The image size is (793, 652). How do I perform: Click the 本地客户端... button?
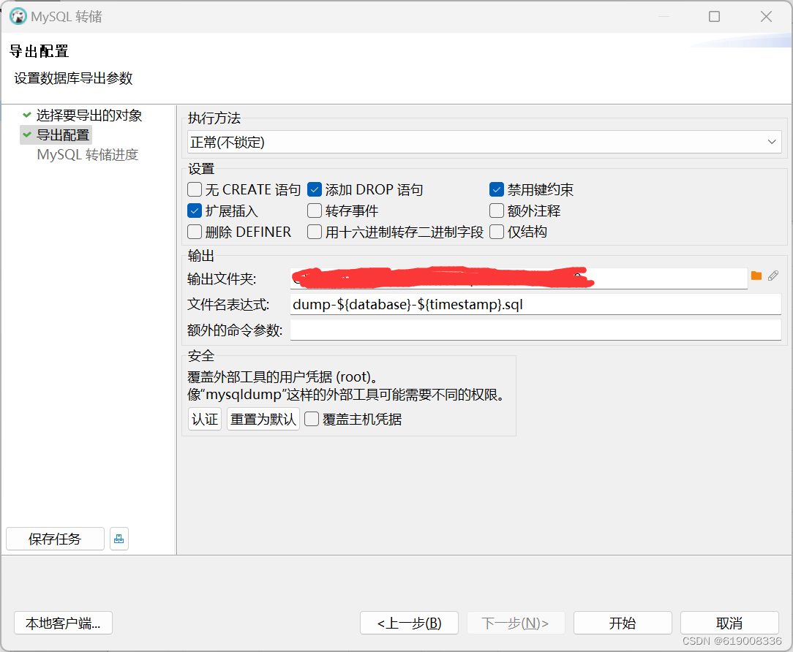pos(63,623)
